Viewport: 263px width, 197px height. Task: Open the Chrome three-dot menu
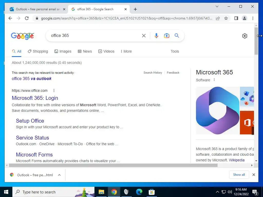[x=253, y=18]
